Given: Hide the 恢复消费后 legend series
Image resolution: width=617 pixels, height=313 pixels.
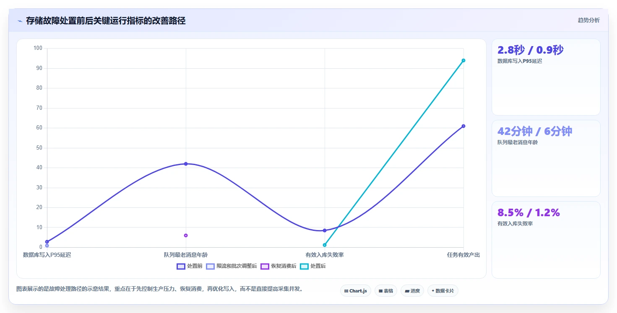Looking at the screenshot, I should 279,266.
